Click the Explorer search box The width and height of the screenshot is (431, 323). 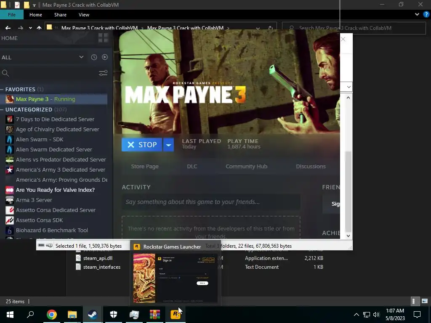(x=354, y=28)
